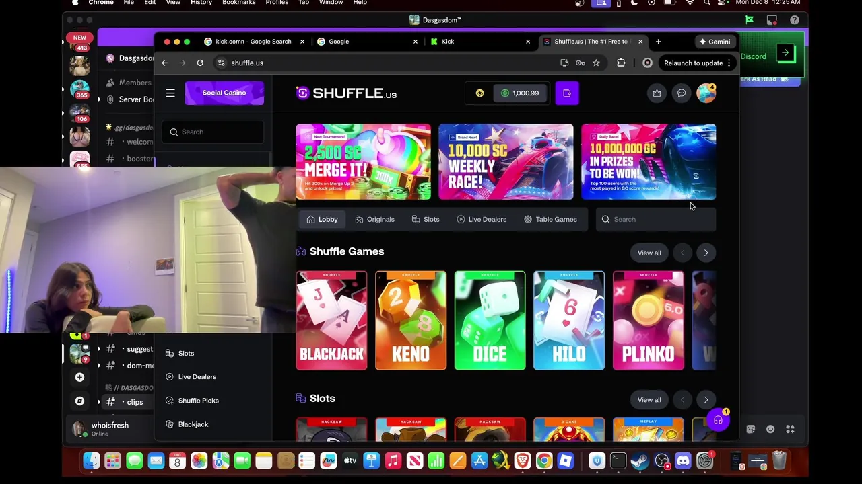View all Shuffle Games

649,253
